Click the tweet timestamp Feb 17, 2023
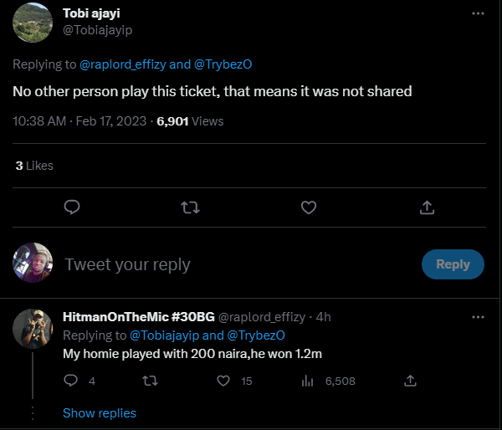The width and height of the screenshot is (502, 430). (110, 121)
